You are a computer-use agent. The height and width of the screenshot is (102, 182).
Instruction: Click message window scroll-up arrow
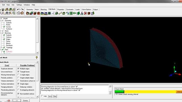(x=110, y=86)
